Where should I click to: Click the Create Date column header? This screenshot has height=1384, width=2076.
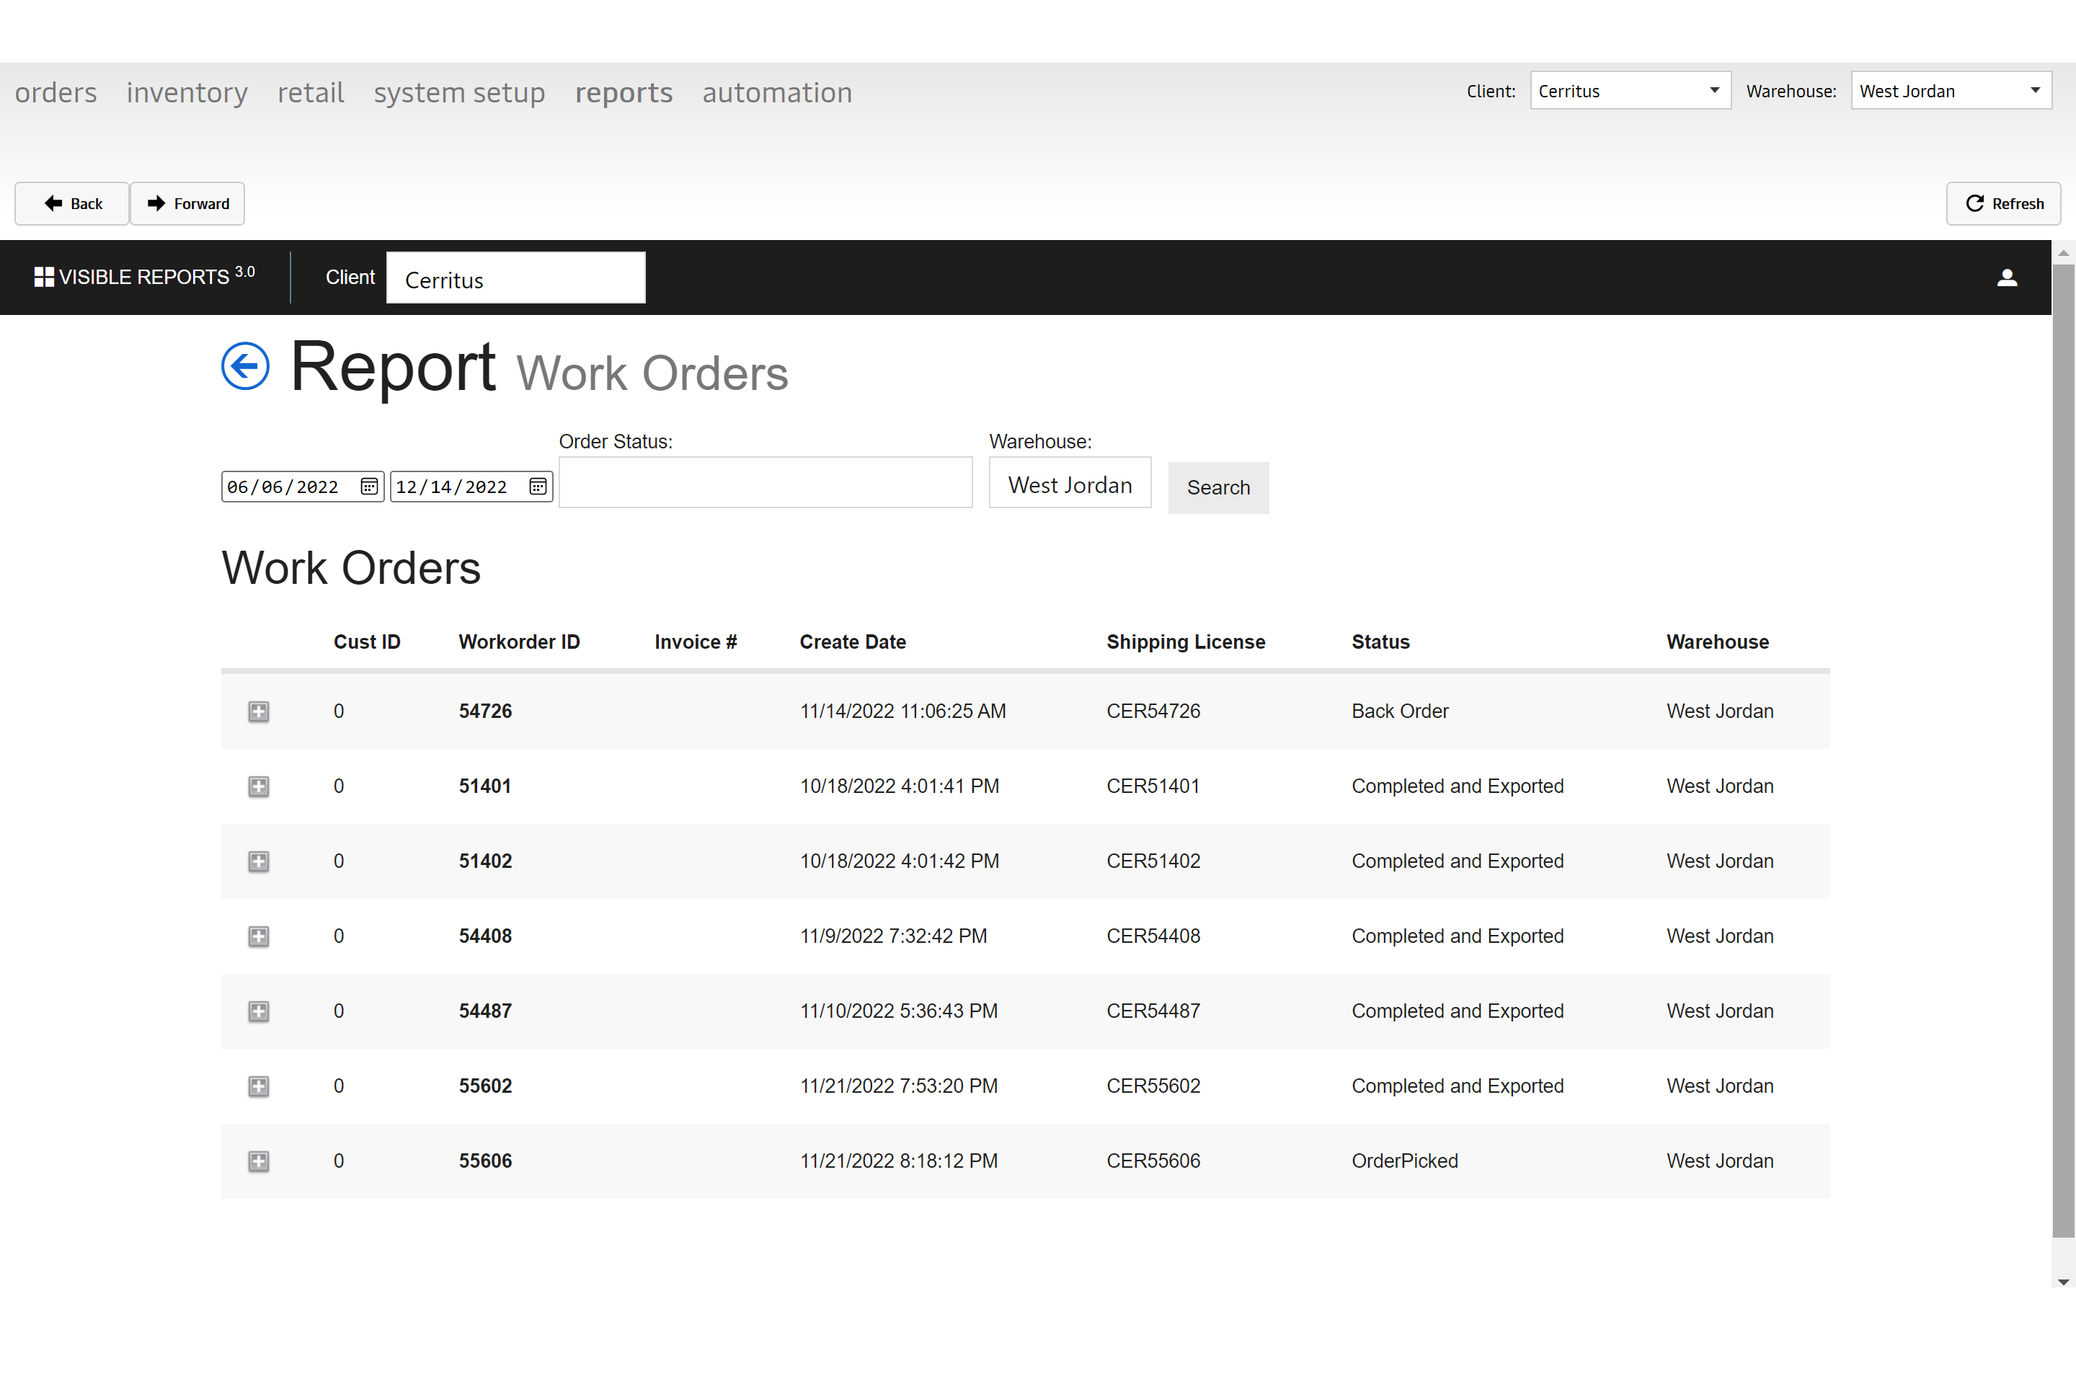point(853,642)
